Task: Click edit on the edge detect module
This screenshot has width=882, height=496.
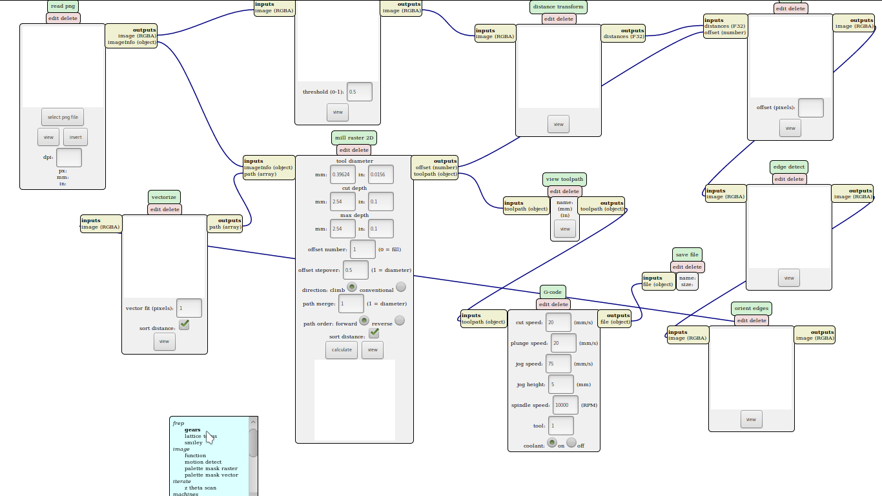Action: pyautogui.click(x=780, y=179)
